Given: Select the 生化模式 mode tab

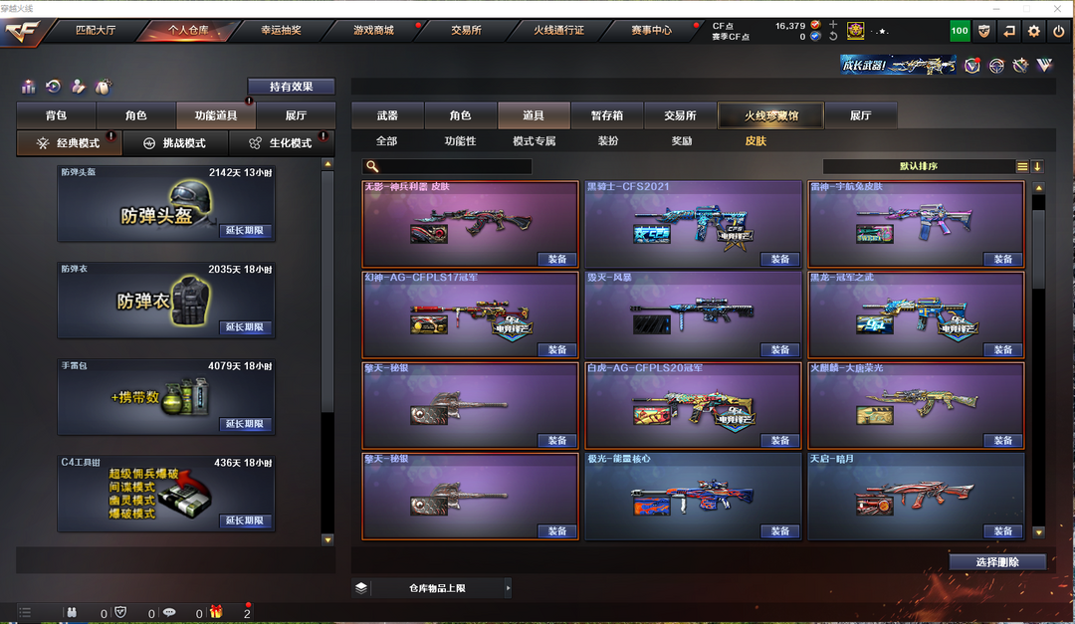Looking at the screenshot, I should [282, 142].
